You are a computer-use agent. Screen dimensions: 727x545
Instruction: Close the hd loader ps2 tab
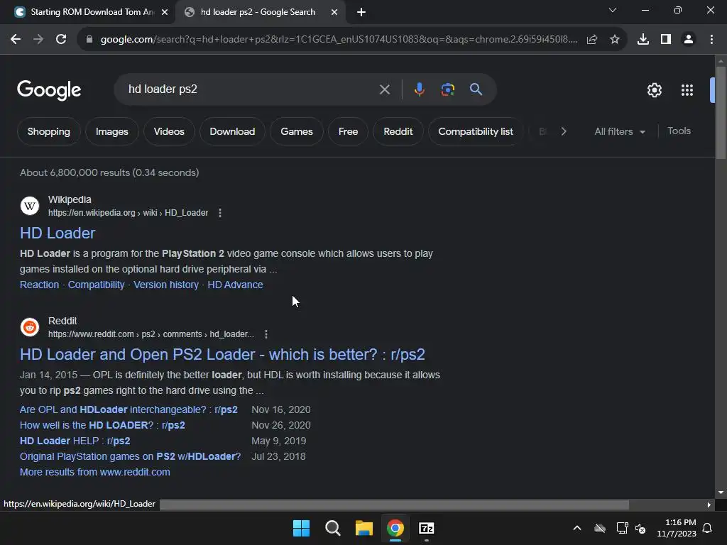[334, 13]
